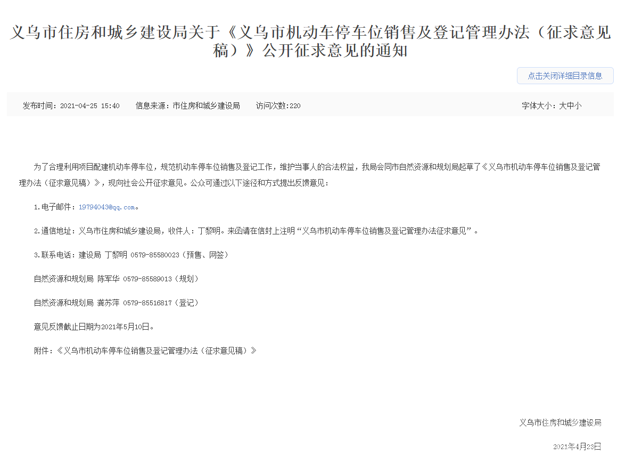Click the feedback deadline 2021年5月10日 line
Viewport: 617px width, 455px height.
[x=94, y=327]
